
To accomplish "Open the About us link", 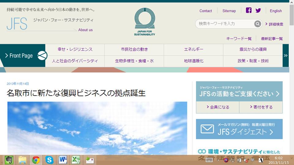I will click(x=85, y=30).
